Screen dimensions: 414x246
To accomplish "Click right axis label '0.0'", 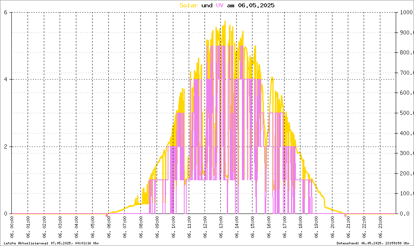I will pyautogui.click(x=405, y=214).
